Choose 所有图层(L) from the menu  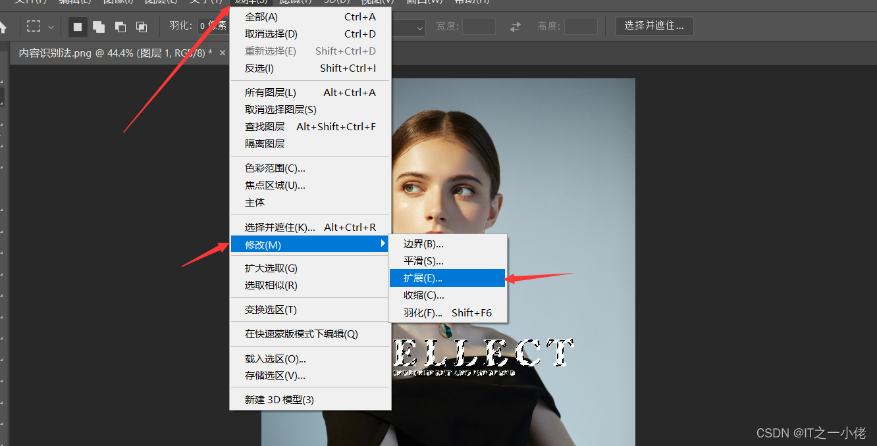[310, 93]
